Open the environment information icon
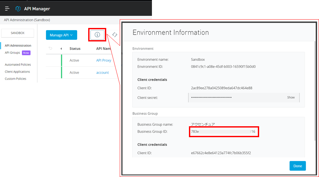319x177 pixels. pos(97,35)
